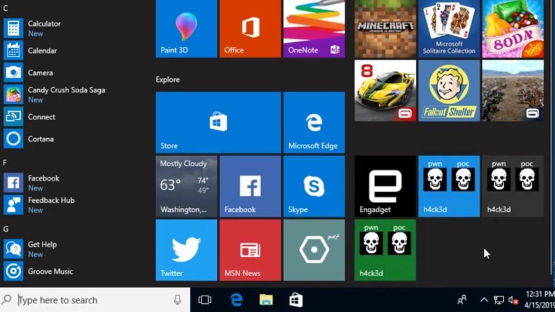Click the letter G header in app list

6,229
